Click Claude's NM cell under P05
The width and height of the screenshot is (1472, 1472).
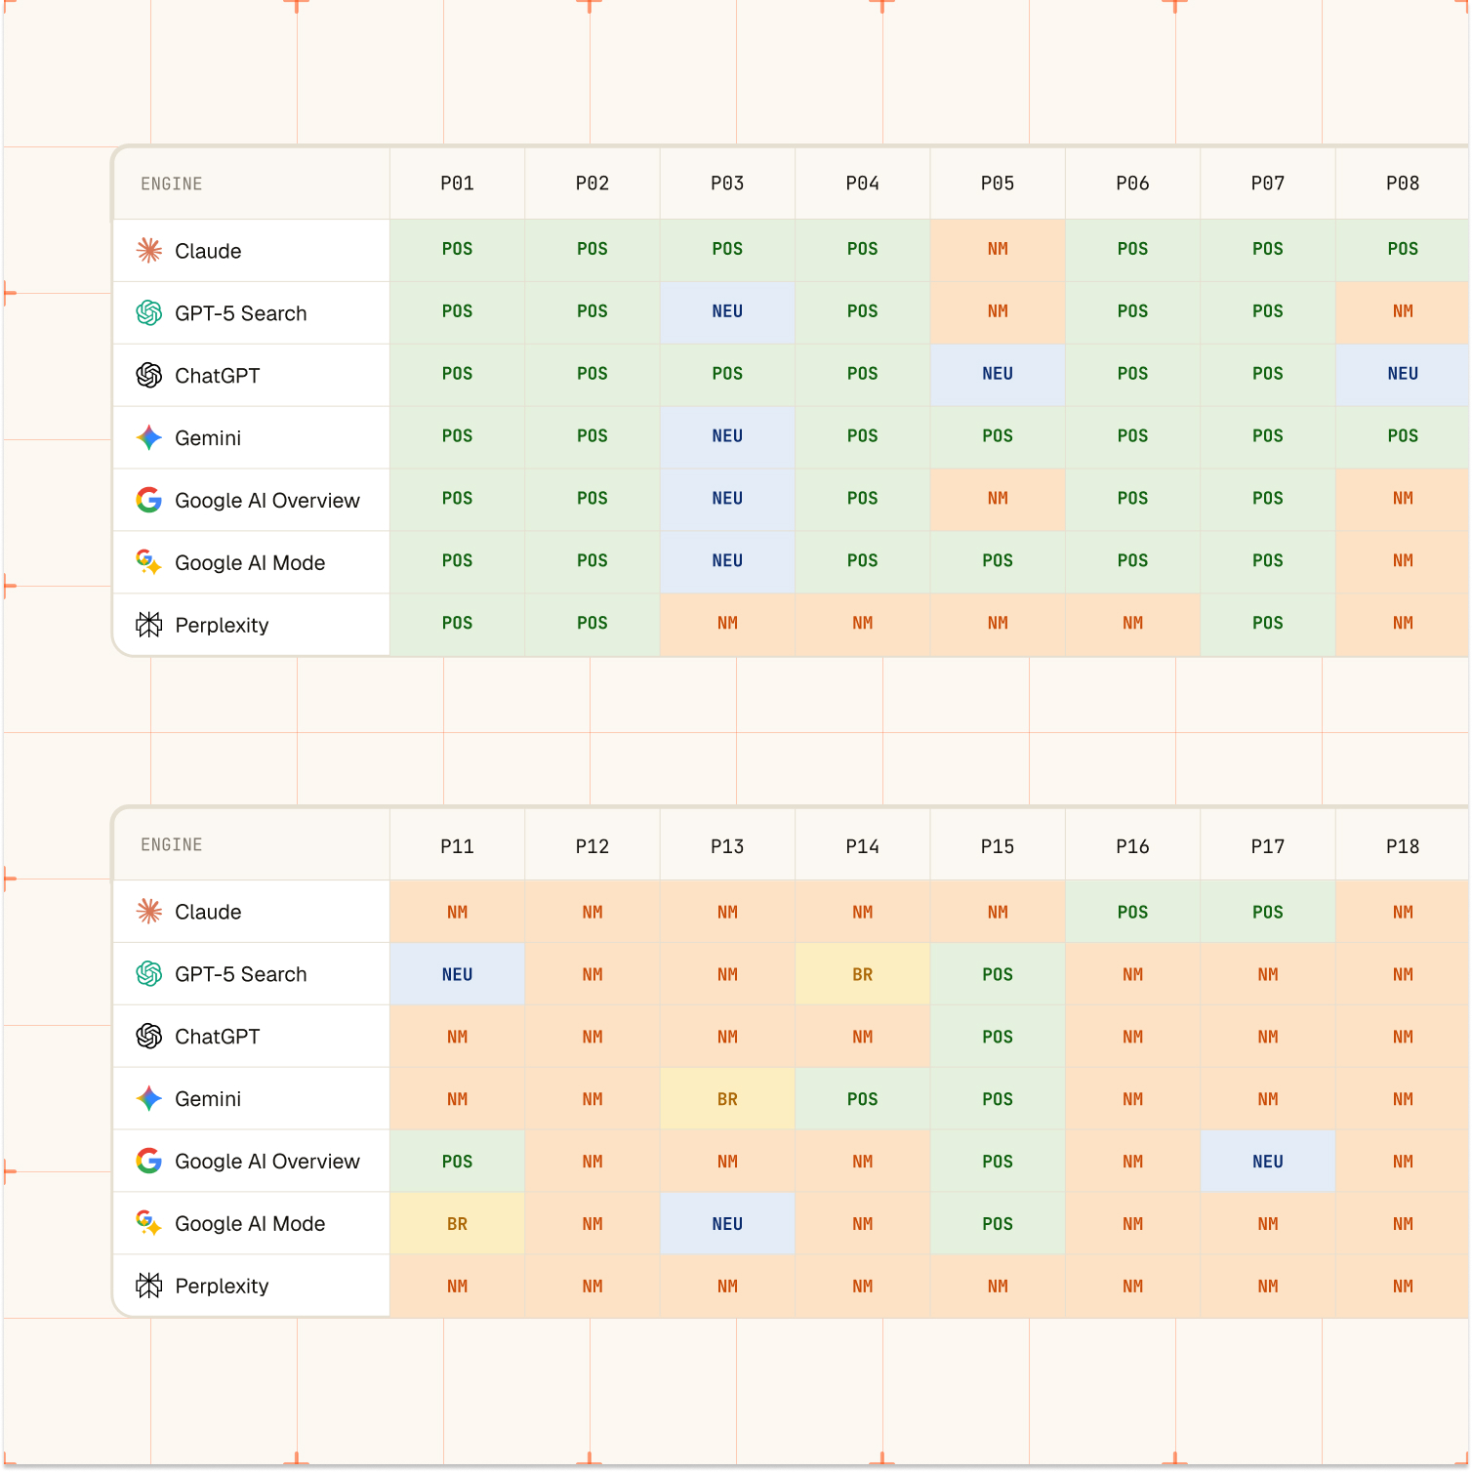[x=998, y=250]
